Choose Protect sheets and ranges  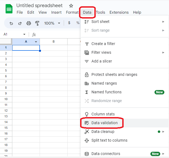pos(125,74)
